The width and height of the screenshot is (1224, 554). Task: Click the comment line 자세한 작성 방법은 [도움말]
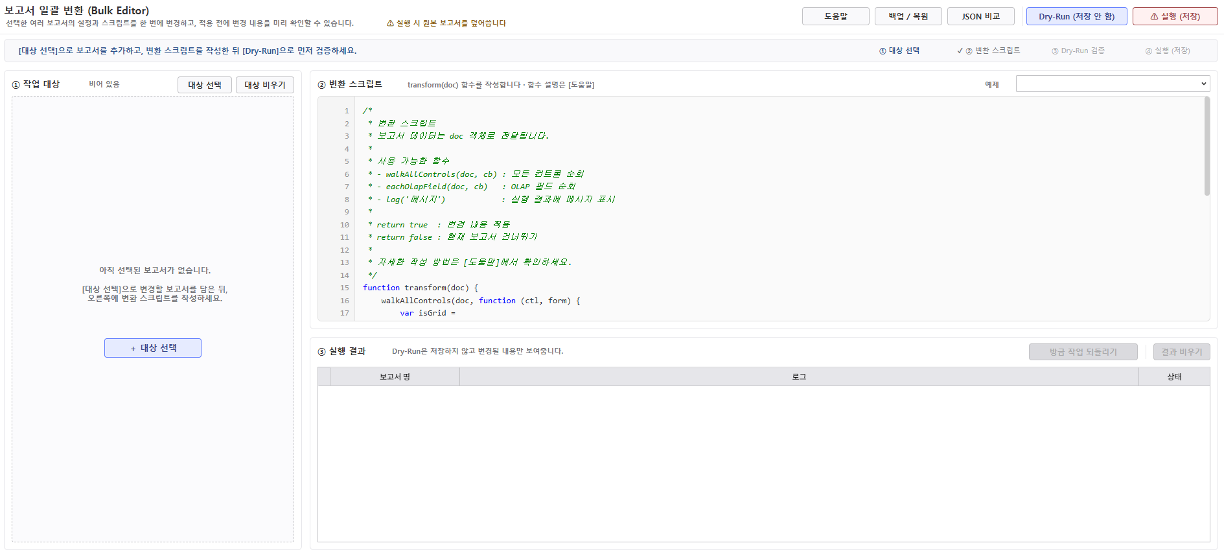tap(470, 262)
